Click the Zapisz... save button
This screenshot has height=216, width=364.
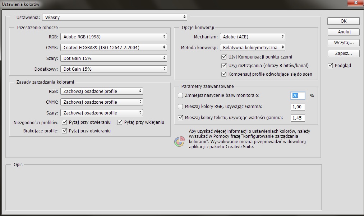[344, 53]
